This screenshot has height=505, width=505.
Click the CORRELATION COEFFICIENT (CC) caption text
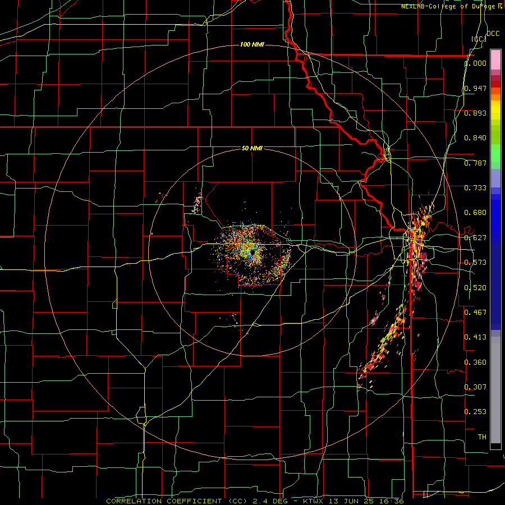coord(177,501)
